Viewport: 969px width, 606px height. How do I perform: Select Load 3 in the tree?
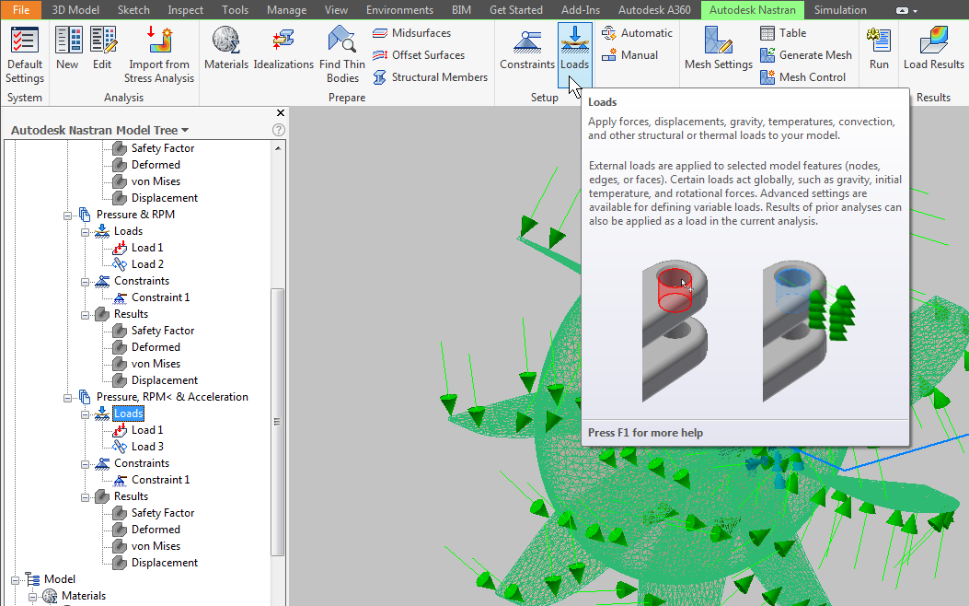[147, 447]
